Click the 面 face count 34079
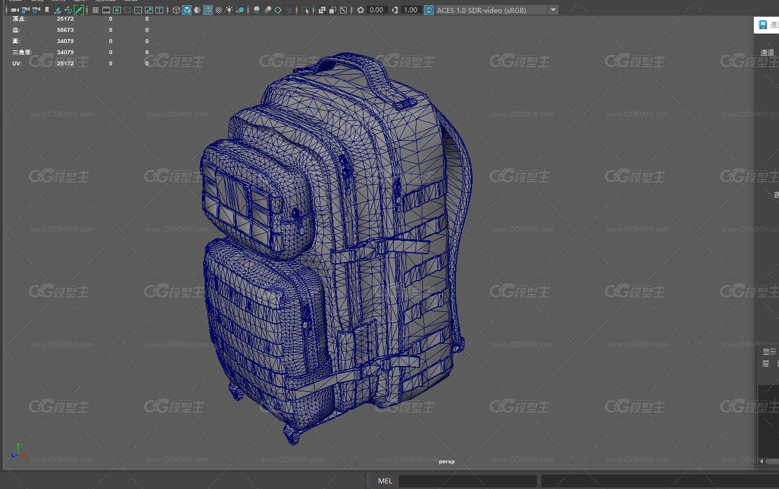 coord(65,41)
